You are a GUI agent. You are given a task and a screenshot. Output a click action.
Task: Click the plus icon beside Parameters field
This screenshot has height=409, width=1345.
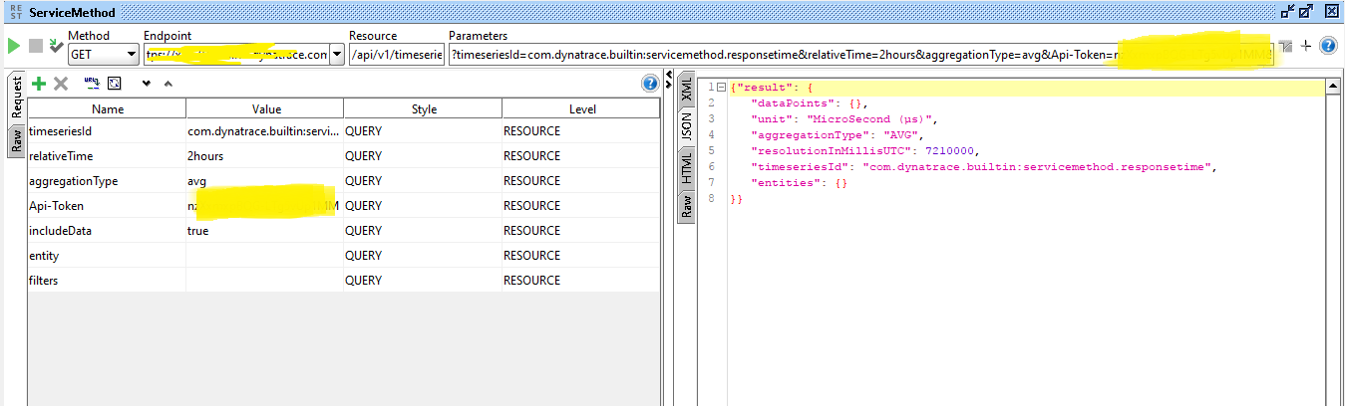(x=1306, y=46)
